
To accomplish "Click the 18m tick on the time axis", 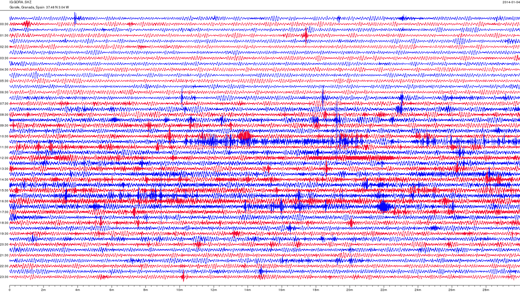I will pos(315,290).
